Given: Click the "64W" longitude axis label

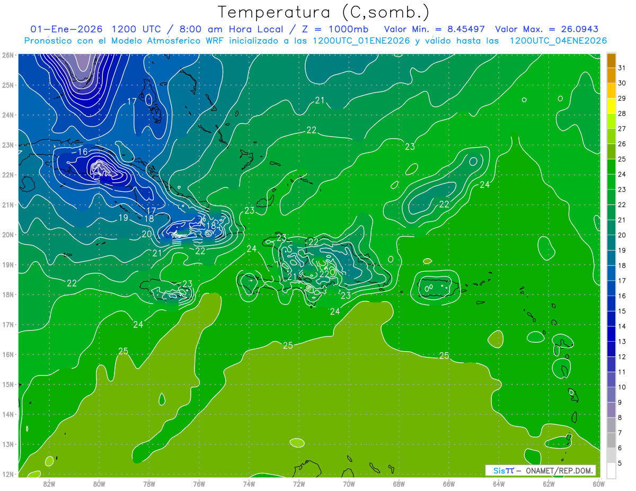Looking at the screenshot, I should pyautogui.click(x=498, y=484).
